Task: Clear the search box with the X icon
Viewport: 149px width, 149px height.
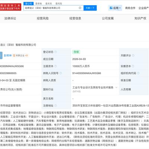Action: click(x=80, y=8)
